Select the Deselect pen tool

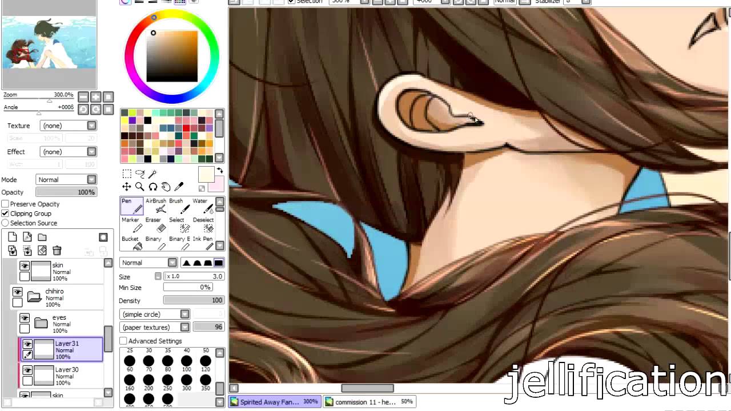(x=202, y=225)
